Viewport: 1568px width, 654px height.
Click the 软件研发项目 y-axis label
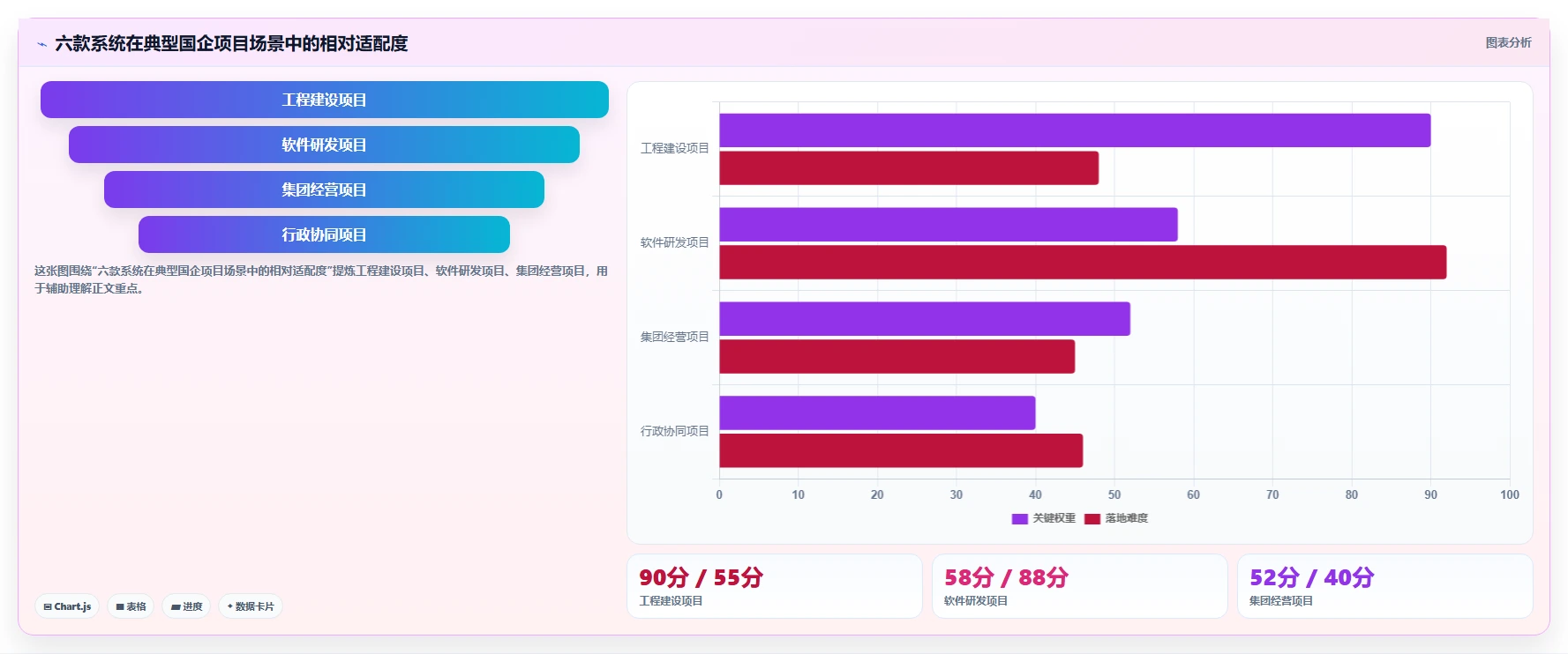pos(675,242)
